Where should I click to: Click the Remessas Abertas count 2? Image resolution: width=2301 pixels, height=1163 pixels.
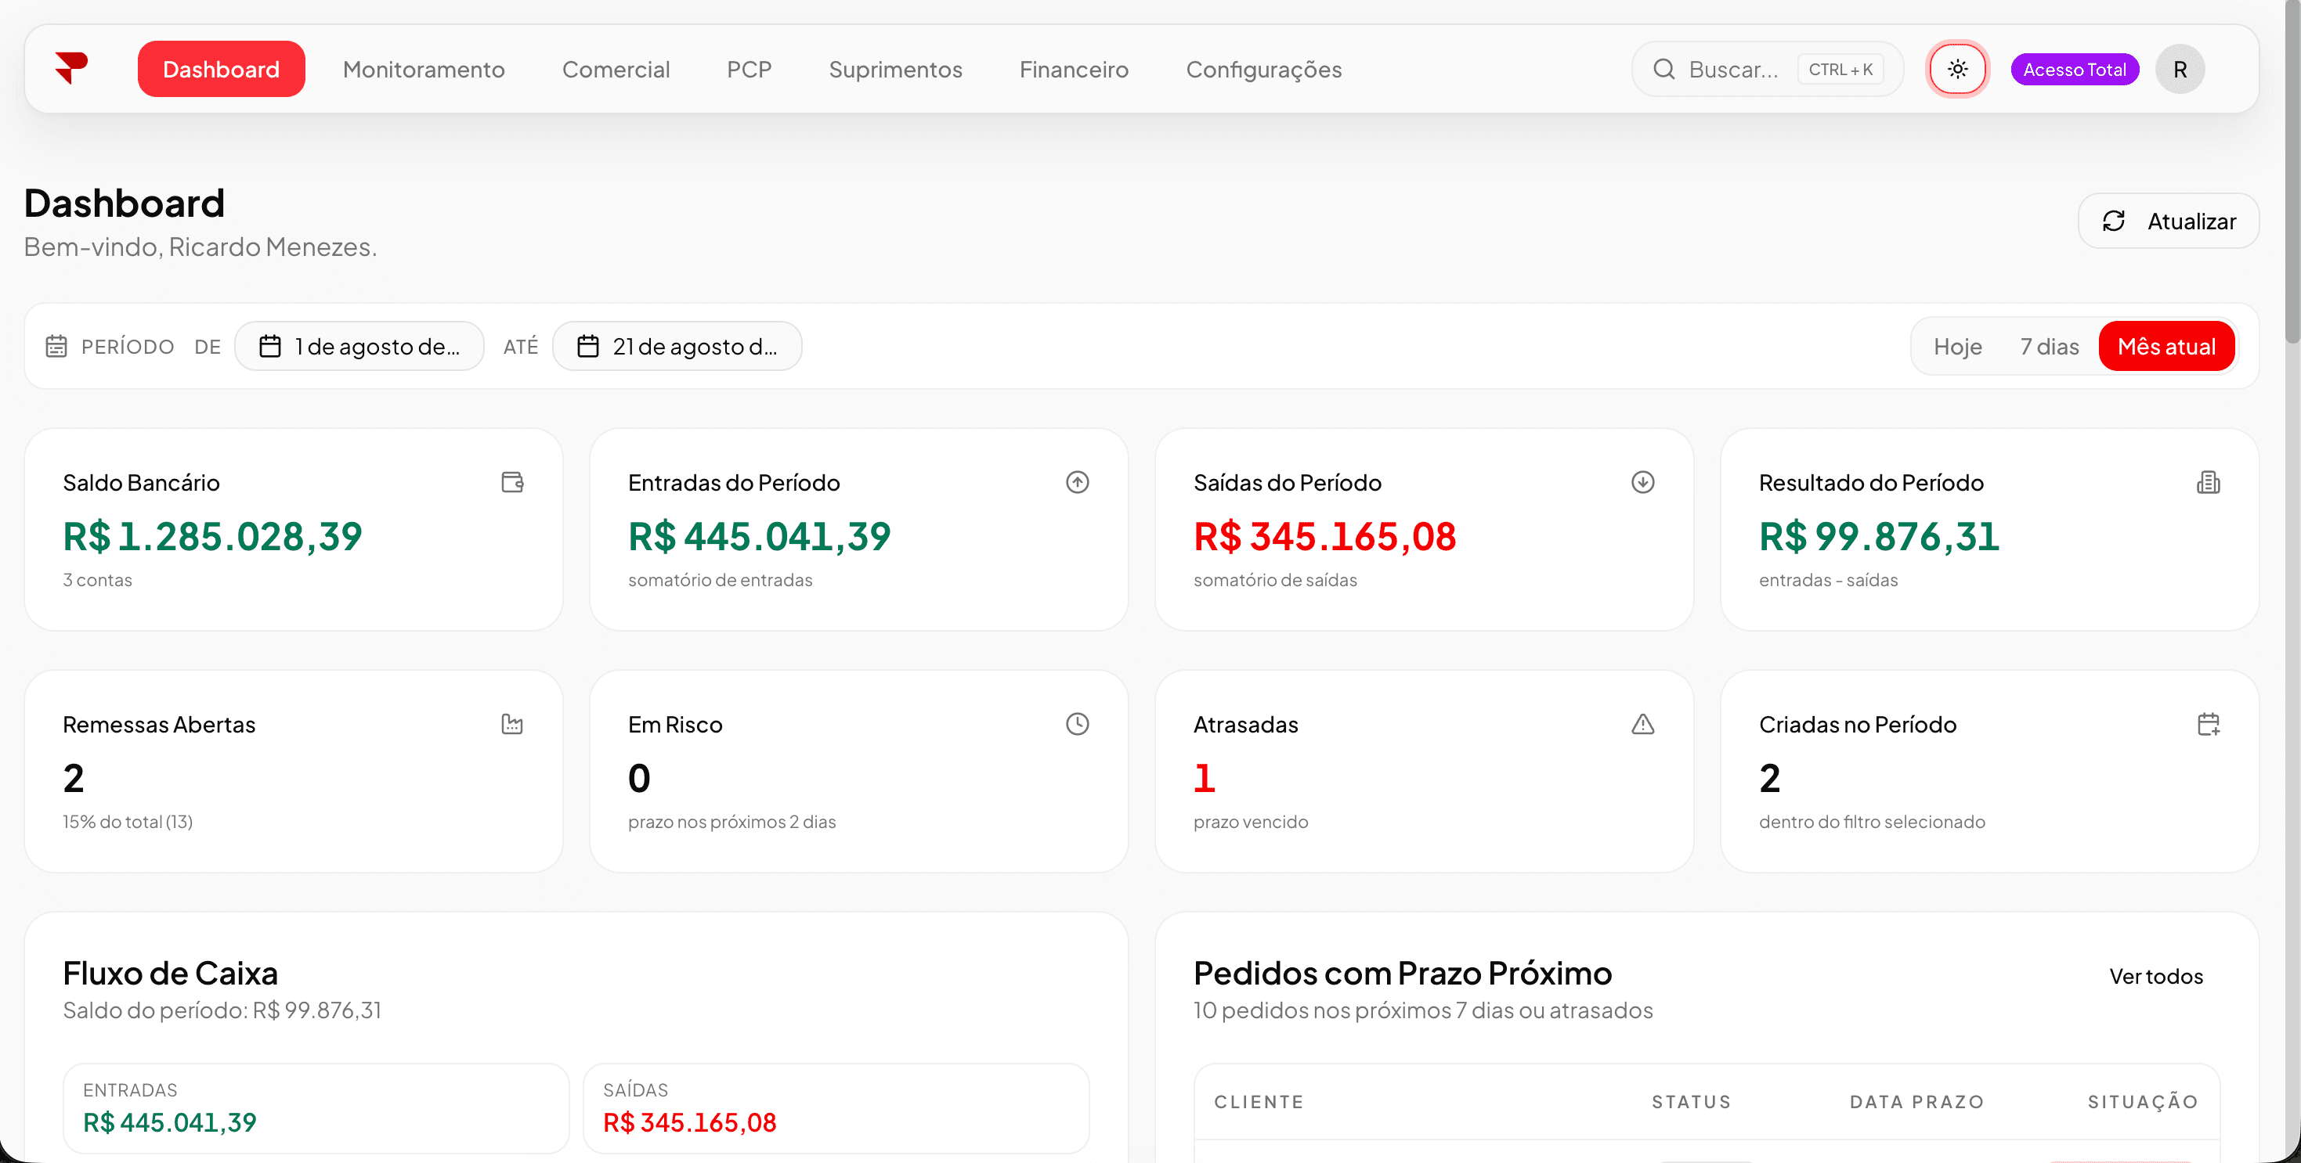coord(74,777)
